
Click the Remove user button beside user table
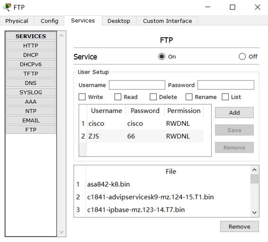pos(234,147)
